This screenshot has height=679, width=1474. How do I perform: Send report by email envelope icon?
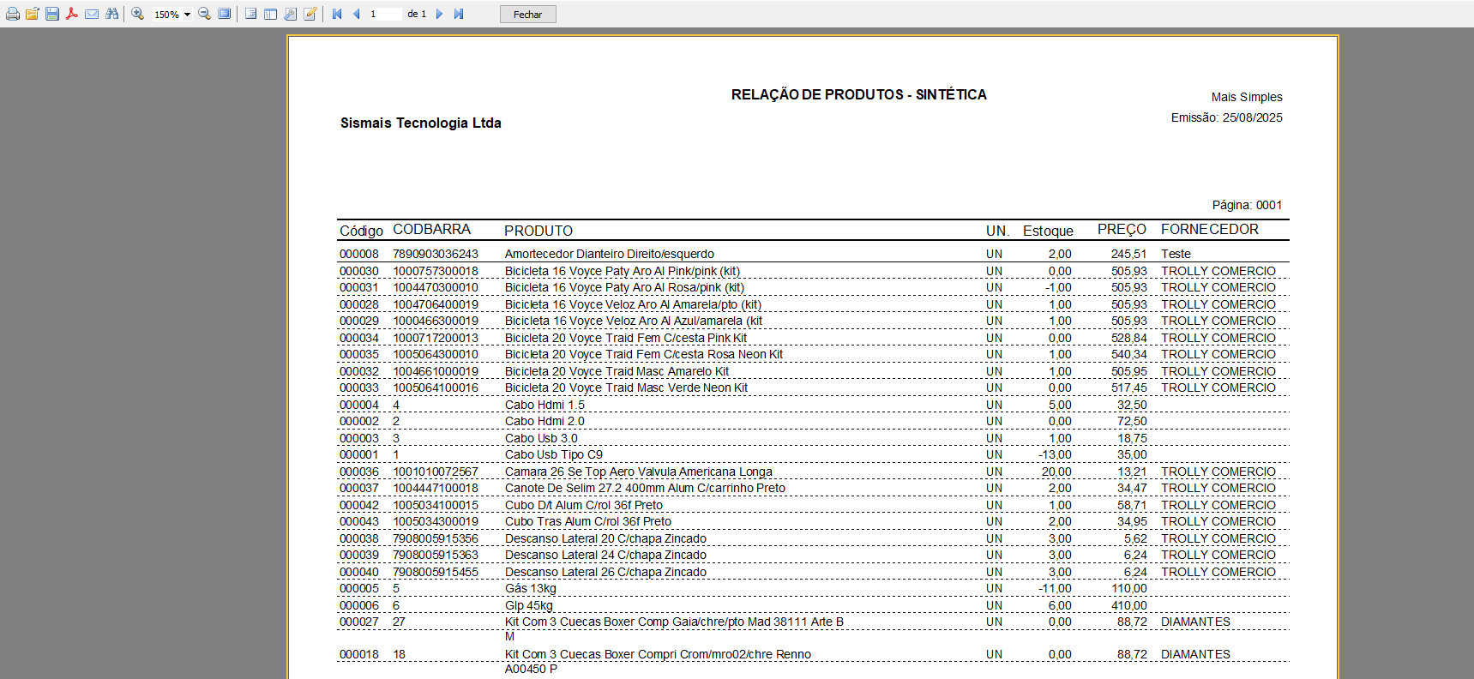coord(92,14)
